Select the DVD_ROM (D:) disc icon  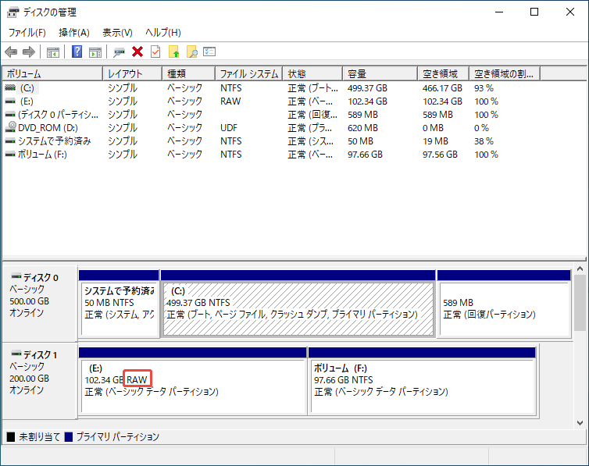(10, 127)
